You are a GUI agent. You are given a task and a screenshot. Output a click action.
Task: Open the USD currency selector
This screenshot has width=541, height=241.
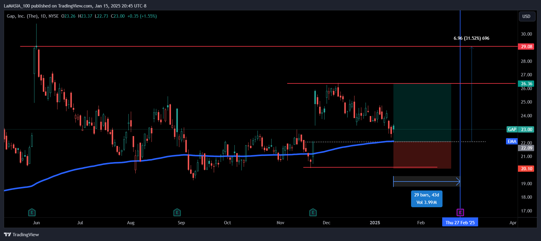pos(526,16)
